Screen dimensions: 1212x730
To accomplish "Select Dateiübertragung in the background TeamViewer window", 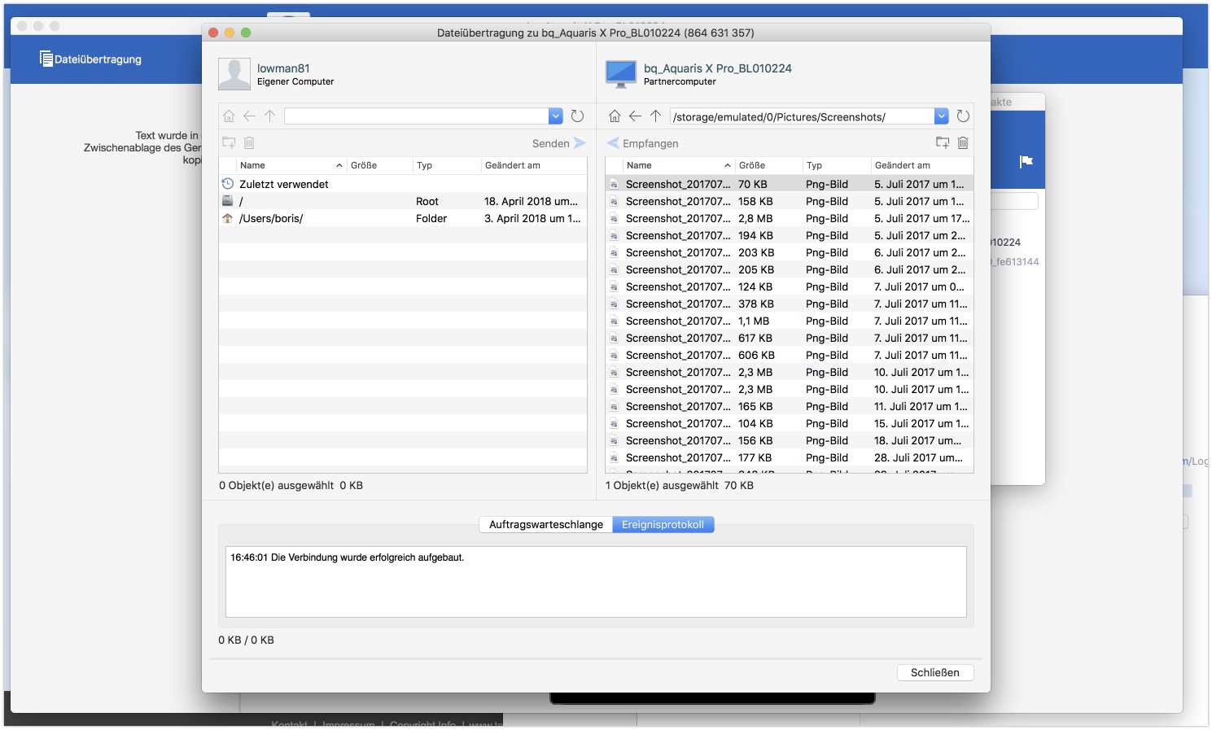I will click(x=90, y=59).
